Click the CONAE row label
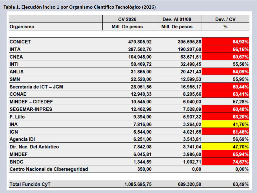The image size is (257, 193). click(x=18, y=94)
